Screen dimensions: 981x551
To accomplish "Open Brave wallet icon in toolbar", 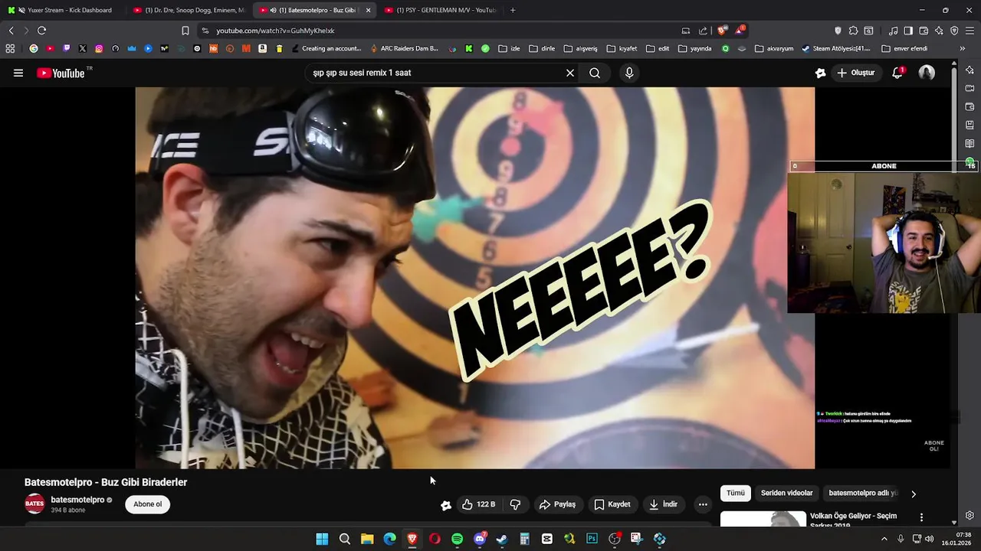I will (x=924, y=31).
